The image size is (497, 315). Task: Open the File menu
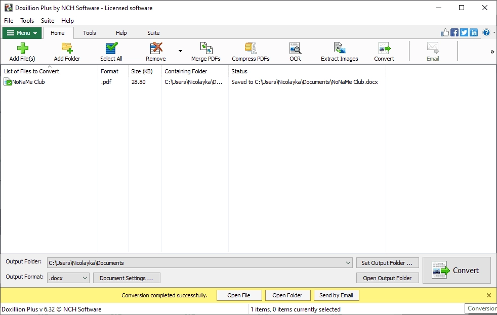(x=9, y=21)
